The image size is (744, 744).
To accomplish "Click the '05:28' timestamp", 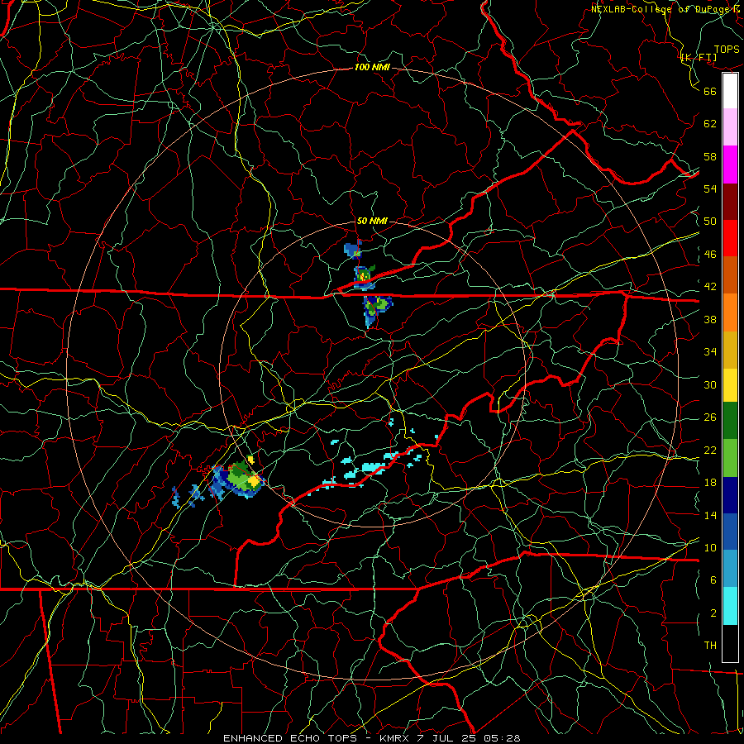I will [x=502, y=738].
